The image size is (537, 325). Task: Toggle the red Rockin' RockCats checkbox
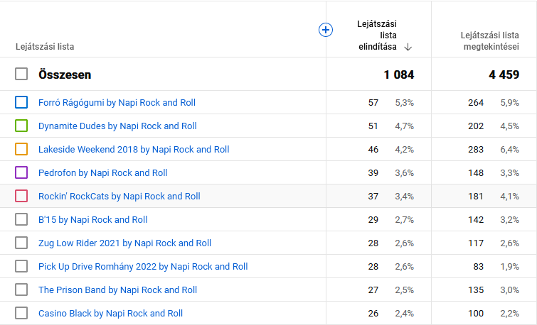pos(21,196)
